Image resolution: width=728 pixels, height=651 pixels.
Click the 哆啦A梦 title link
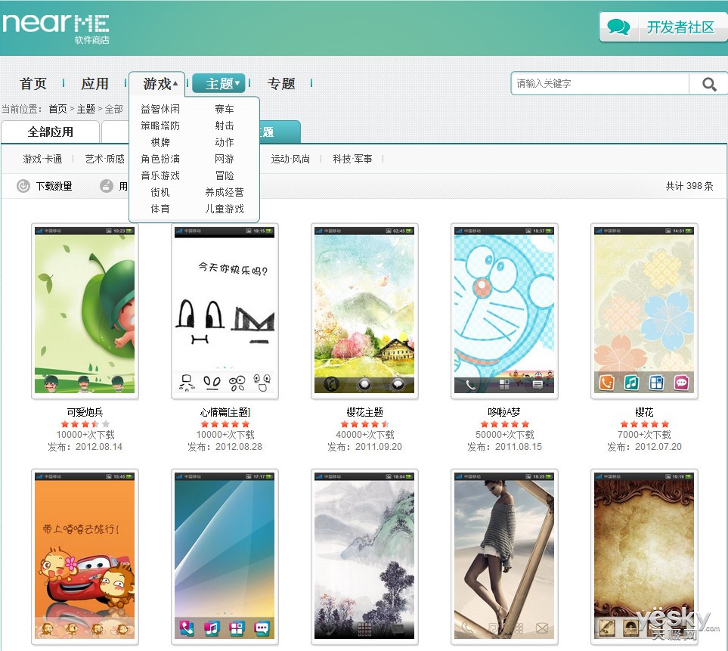click(x=504, y=412)
